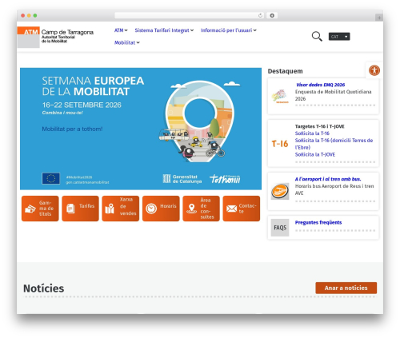This screenshot has width=400, height=338.
Task: Click 'Horaris bus Aeroport de Reus i tren AVE' text
Action: point(334,189)
